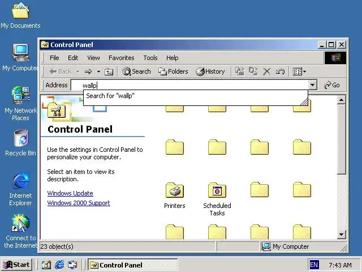362x272 pixels.
Task: Click the vertical scrollbar up arrow
Action: click(x=341, y=100)
